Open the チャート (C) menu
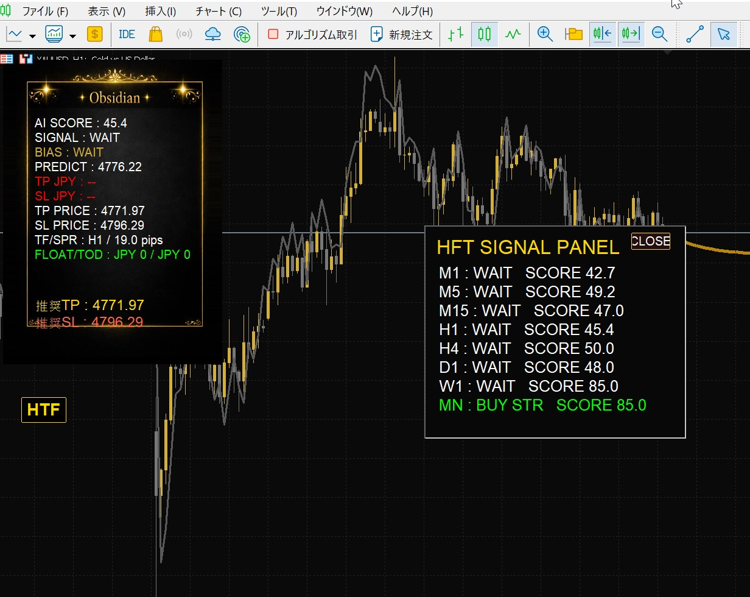 (218, 12)
